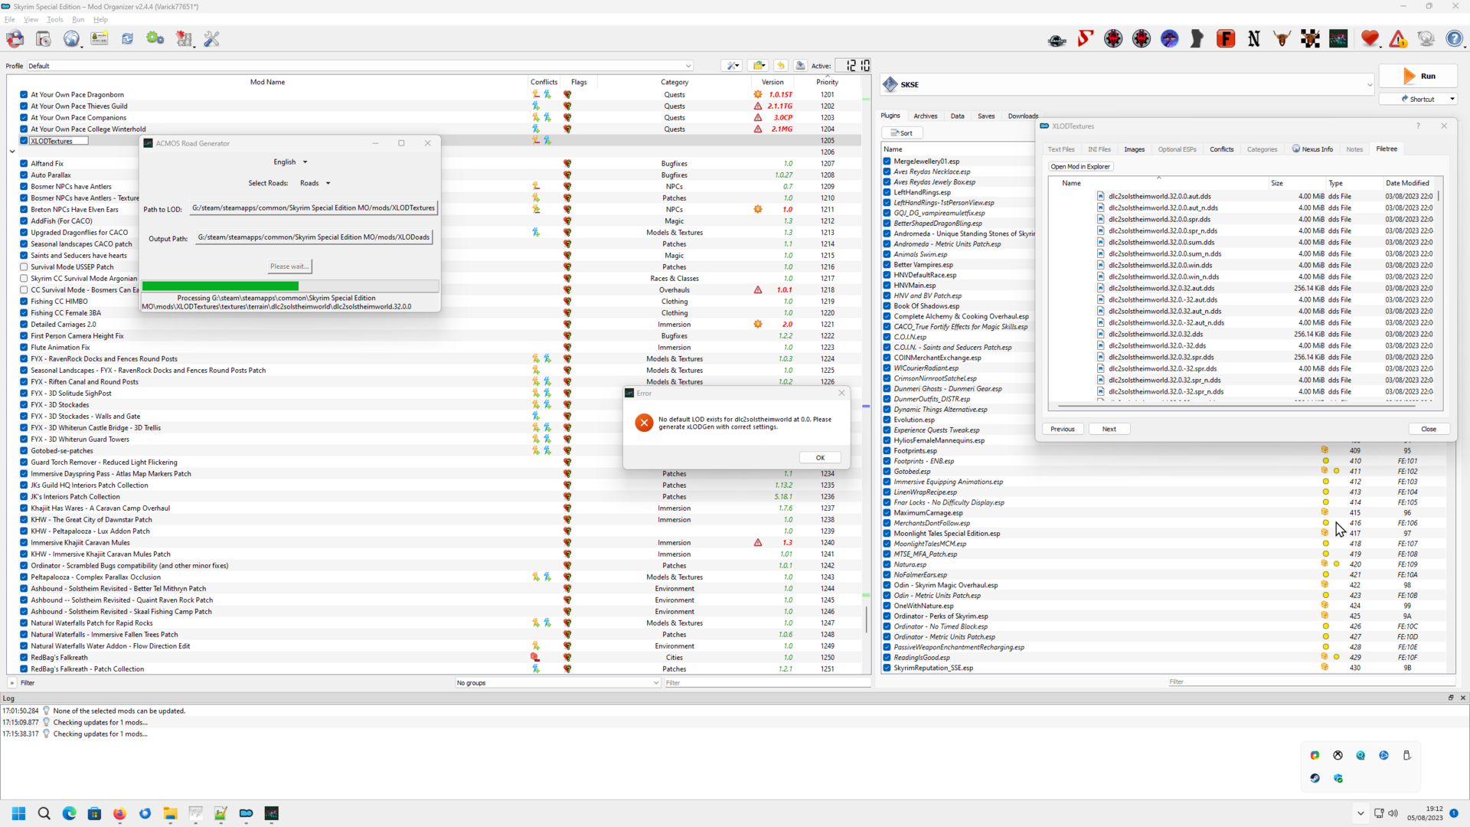The width and height of the screenshot is (1470, 827).
Task: Click the blue Refresh toolbar icon
Action: pos(127,38)
